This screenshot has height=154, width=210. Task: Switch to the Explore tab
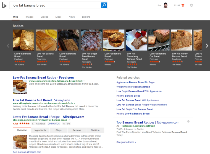pyautogui.click(x=86, y=17)
